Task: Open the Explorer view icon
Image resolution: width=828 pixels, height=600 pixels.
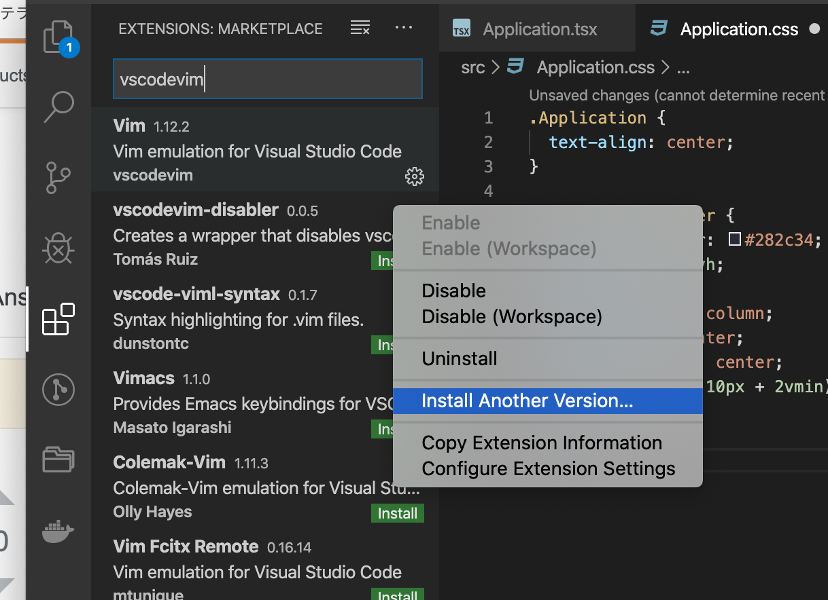Action: coord(58,37)
